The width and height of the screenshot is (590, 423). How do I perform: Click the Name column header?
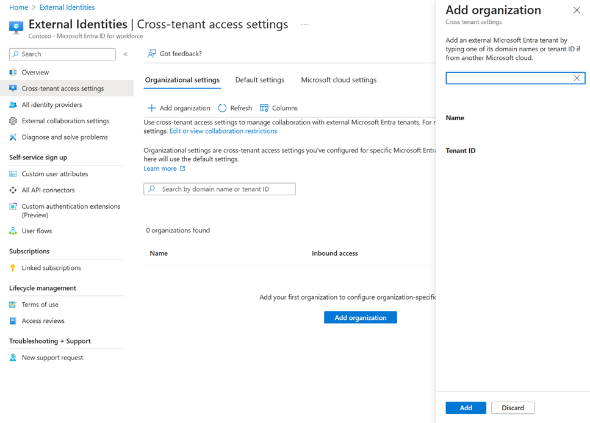click(159, 253)
